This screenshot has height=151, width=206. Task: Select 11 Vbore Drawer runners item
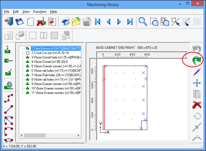pos(56,93)
